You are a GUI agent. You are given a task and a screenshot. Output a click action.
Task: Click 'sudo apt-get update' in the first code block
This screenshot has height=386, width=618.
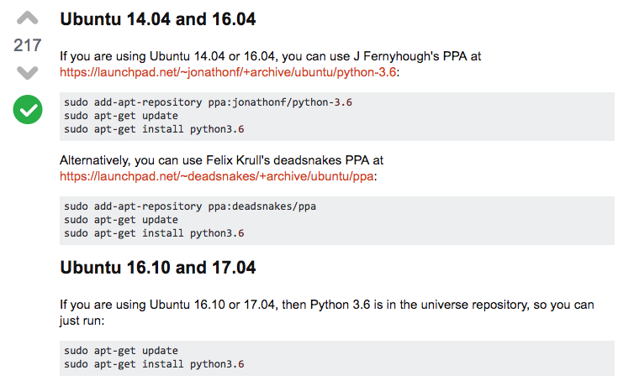point(121,116)
